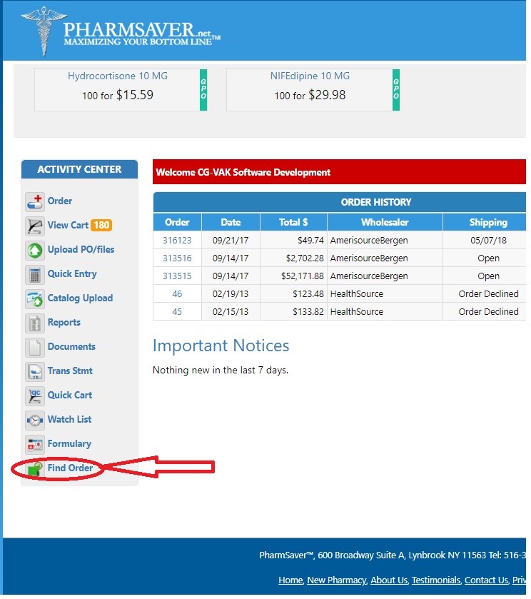Click the Testimonials footer link

tap(436, 580)
